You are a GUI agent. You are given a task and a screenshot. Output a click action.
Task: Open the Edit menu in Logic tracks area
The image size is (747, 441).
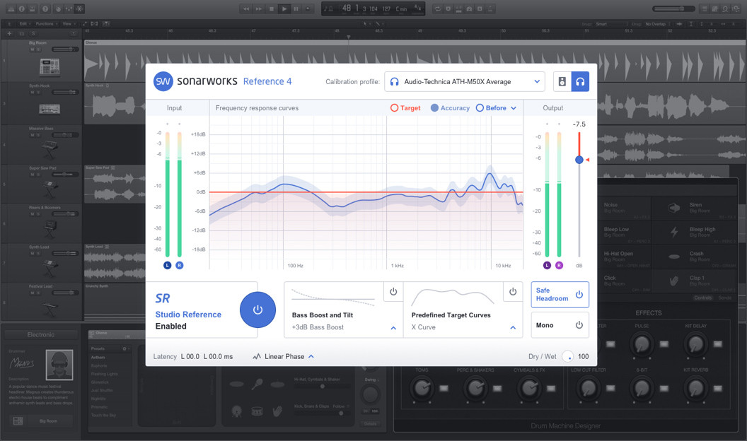24,24
